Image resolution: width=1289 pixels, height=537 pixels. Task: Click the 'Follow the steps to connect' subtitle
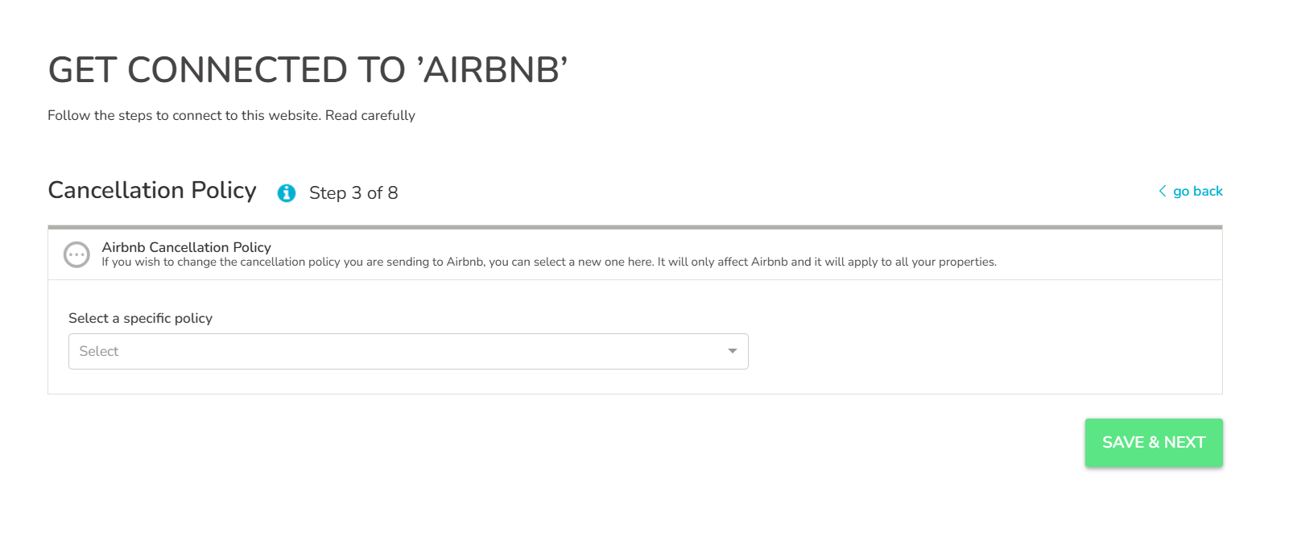[184, 115]
